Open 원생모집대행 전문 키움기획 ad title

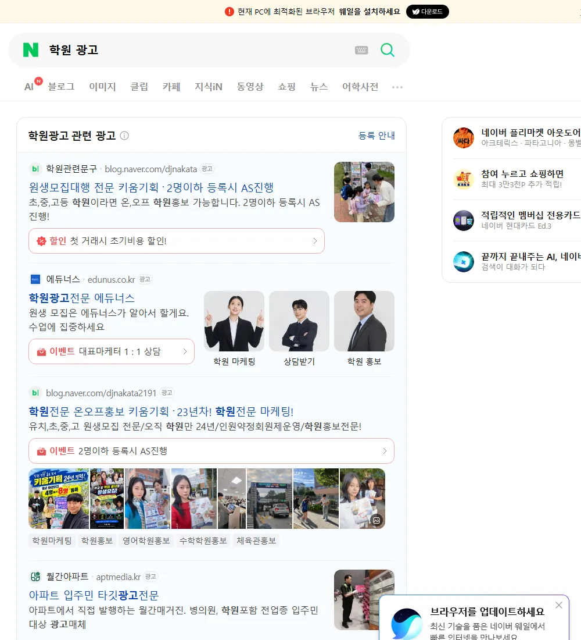coord(151,187)
